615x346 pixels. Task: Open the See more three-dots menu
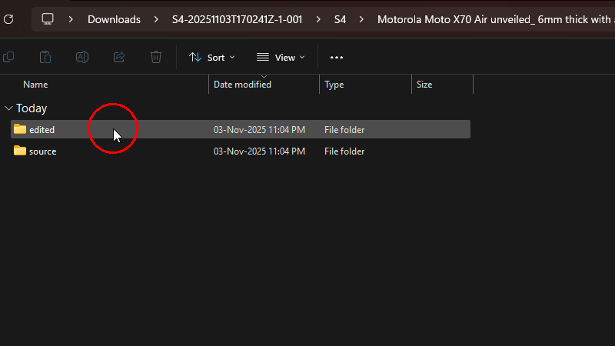click(x=337, y=57)
